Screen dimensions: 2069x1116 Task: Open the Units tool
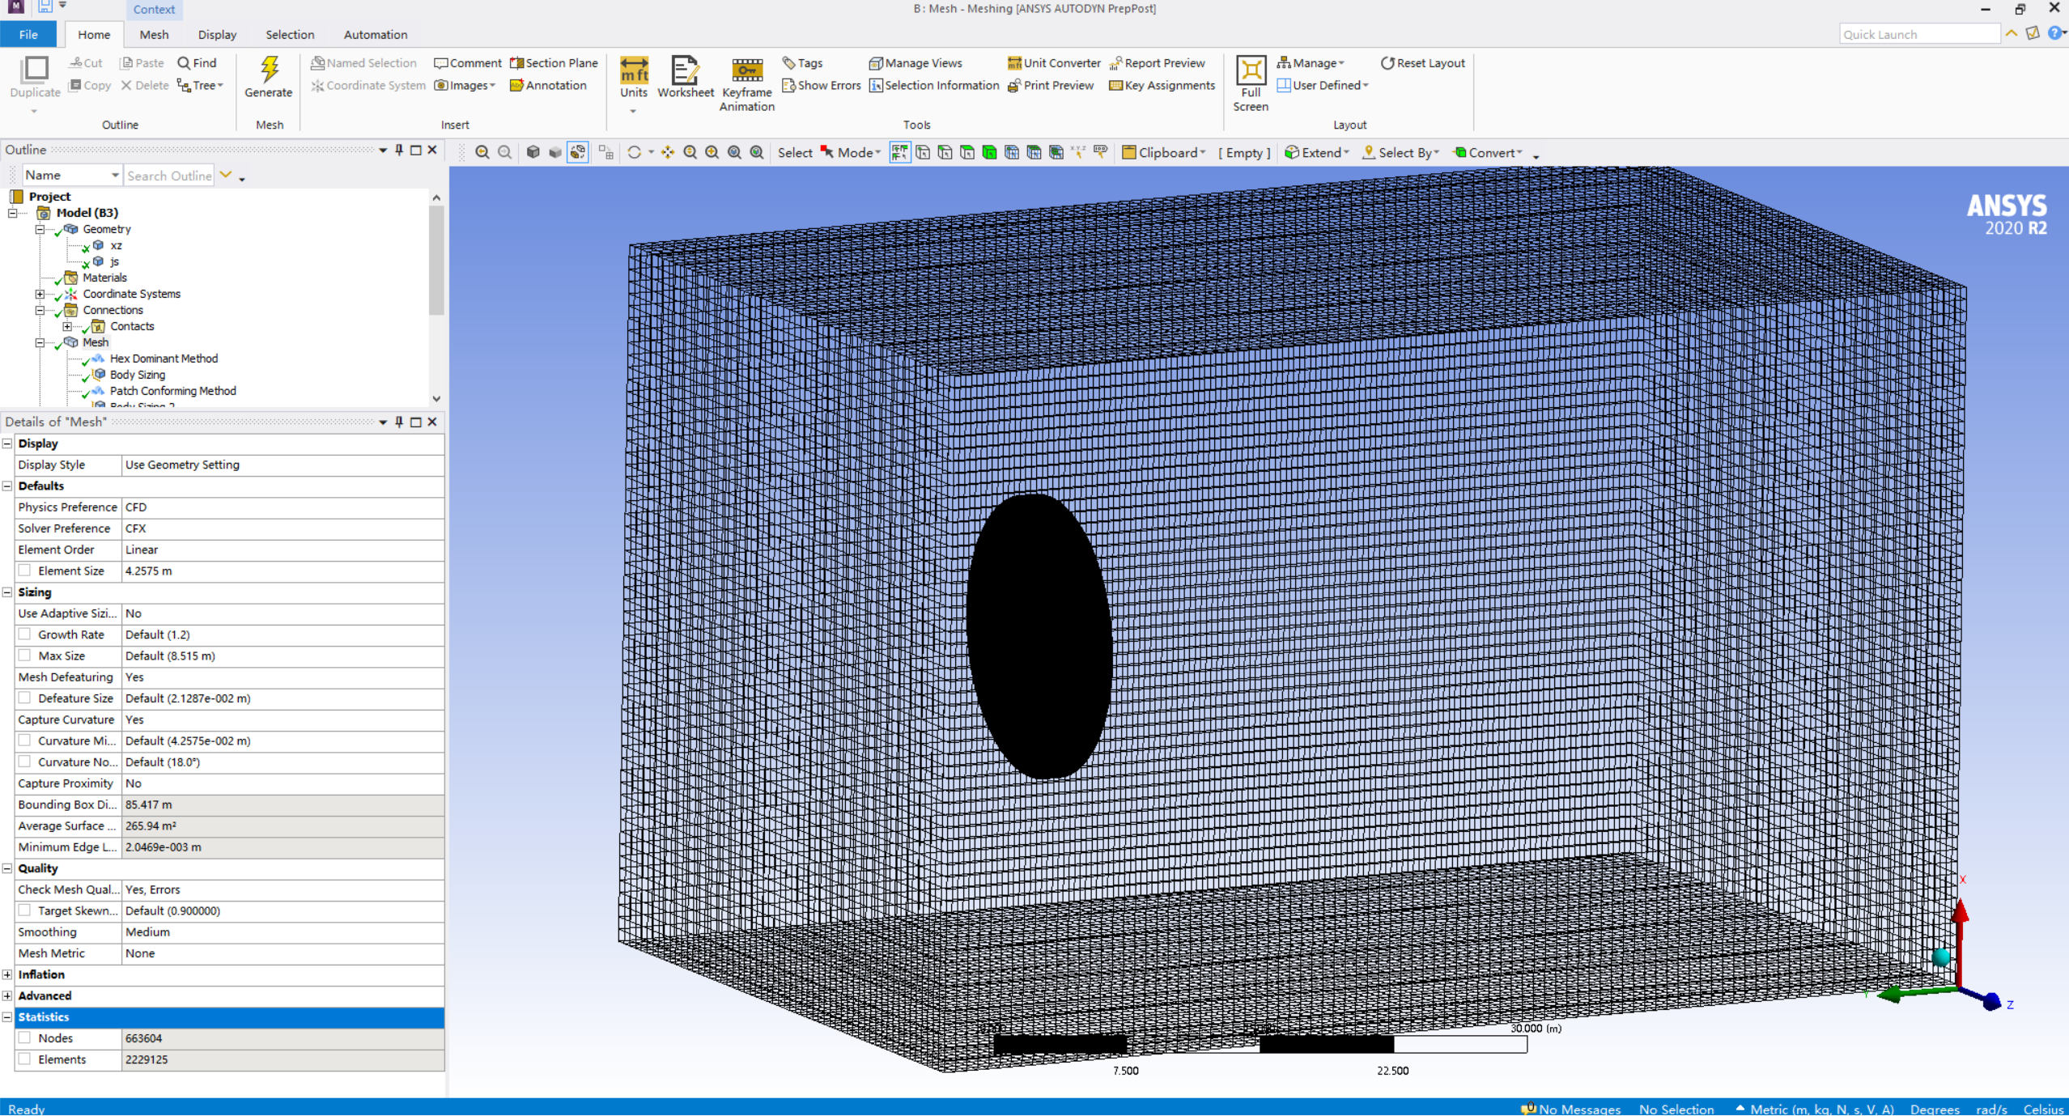634,77
